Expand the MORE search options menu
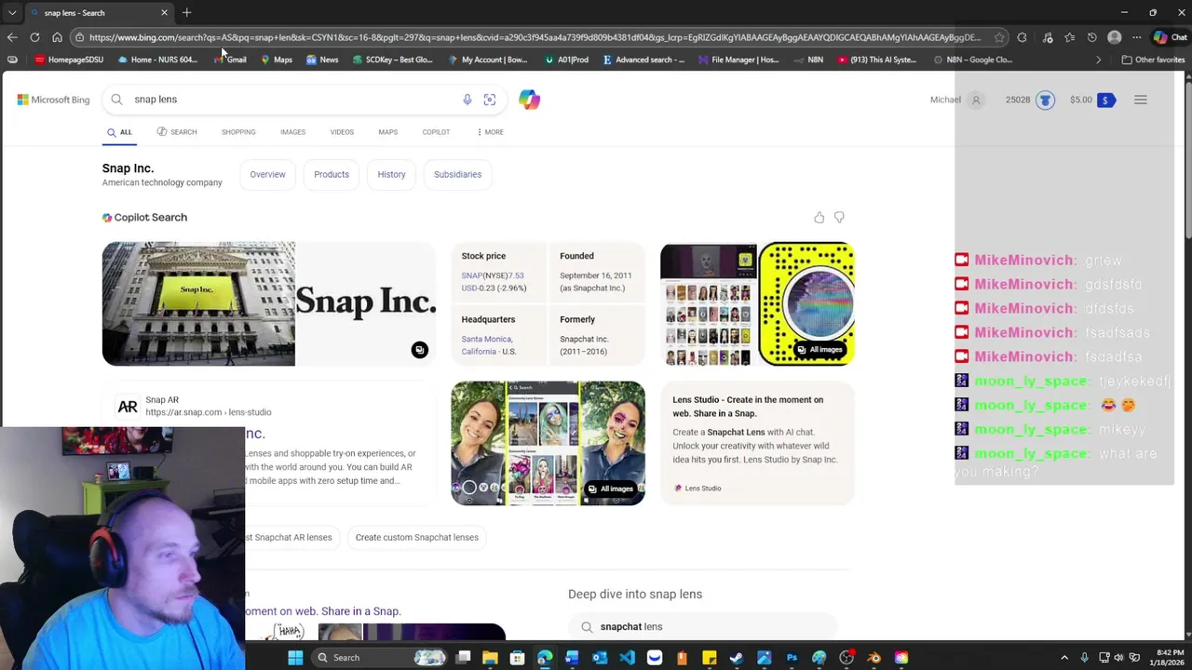 click(x=490, y=132)
